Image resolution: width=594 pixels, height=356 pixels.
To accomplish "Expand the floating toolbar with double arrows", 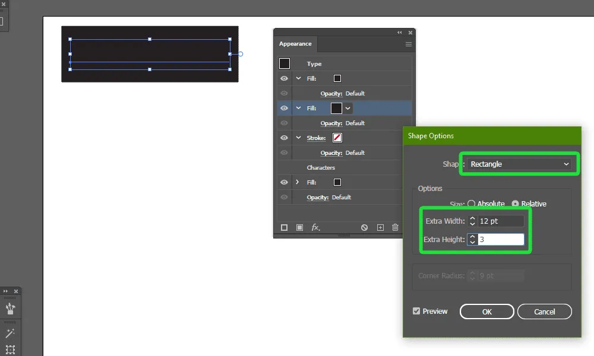I will pos(6,291).
